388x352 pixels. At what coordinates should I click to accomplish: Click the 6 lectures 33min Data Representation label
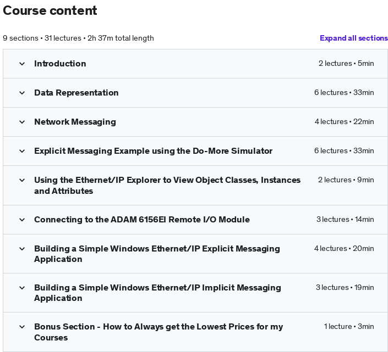point(344,93)
